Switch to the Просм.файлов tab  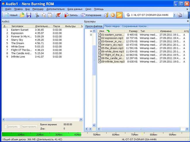94,26
